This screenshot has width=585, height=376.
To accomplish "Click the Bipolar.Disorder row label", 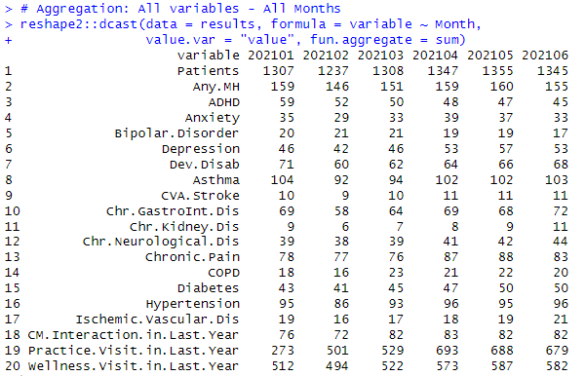I will 176,133.
